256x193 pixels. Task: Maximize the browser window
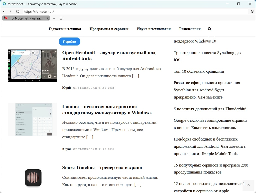(x=239, y=4)
